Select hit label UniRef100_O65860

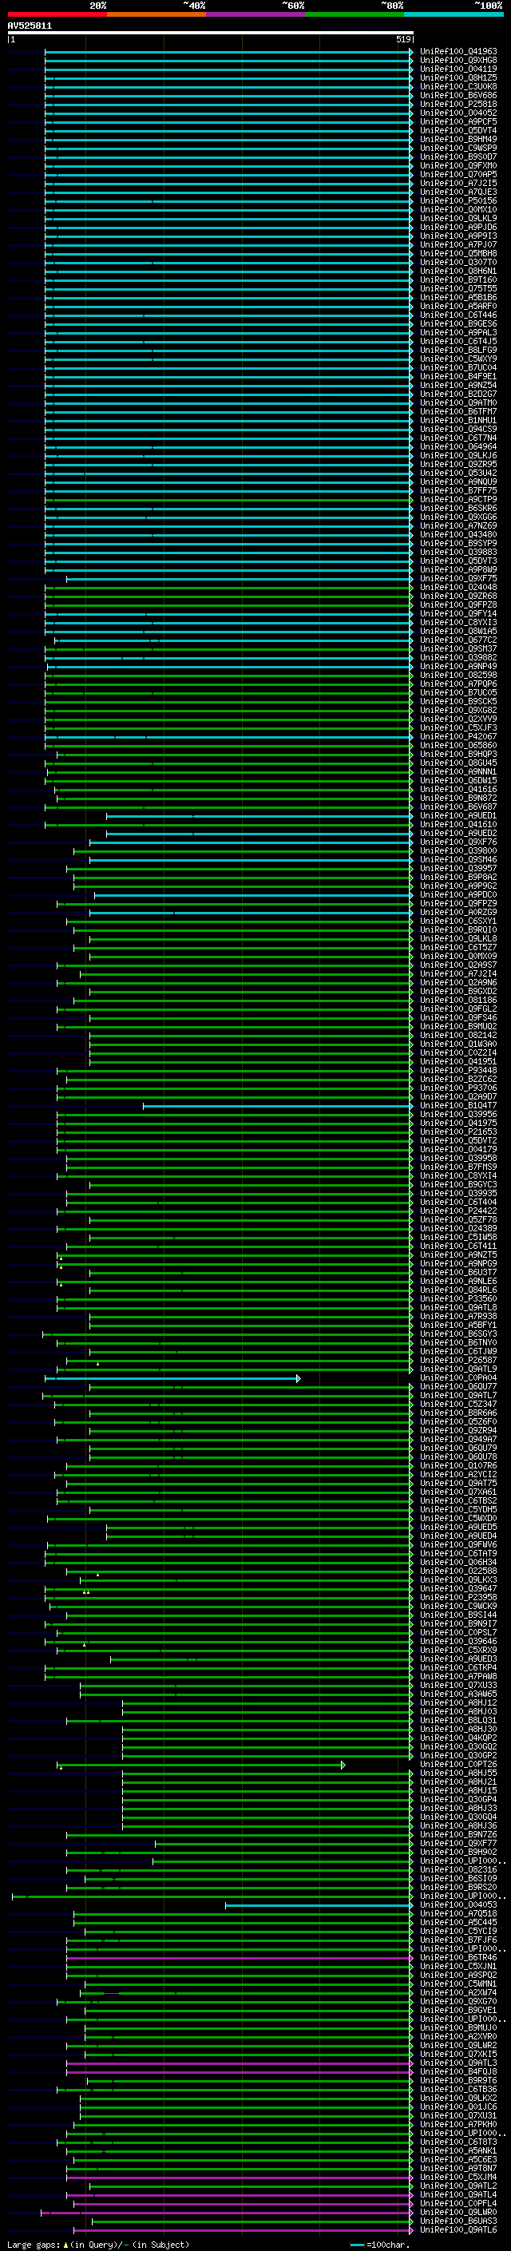pos(458,745)
